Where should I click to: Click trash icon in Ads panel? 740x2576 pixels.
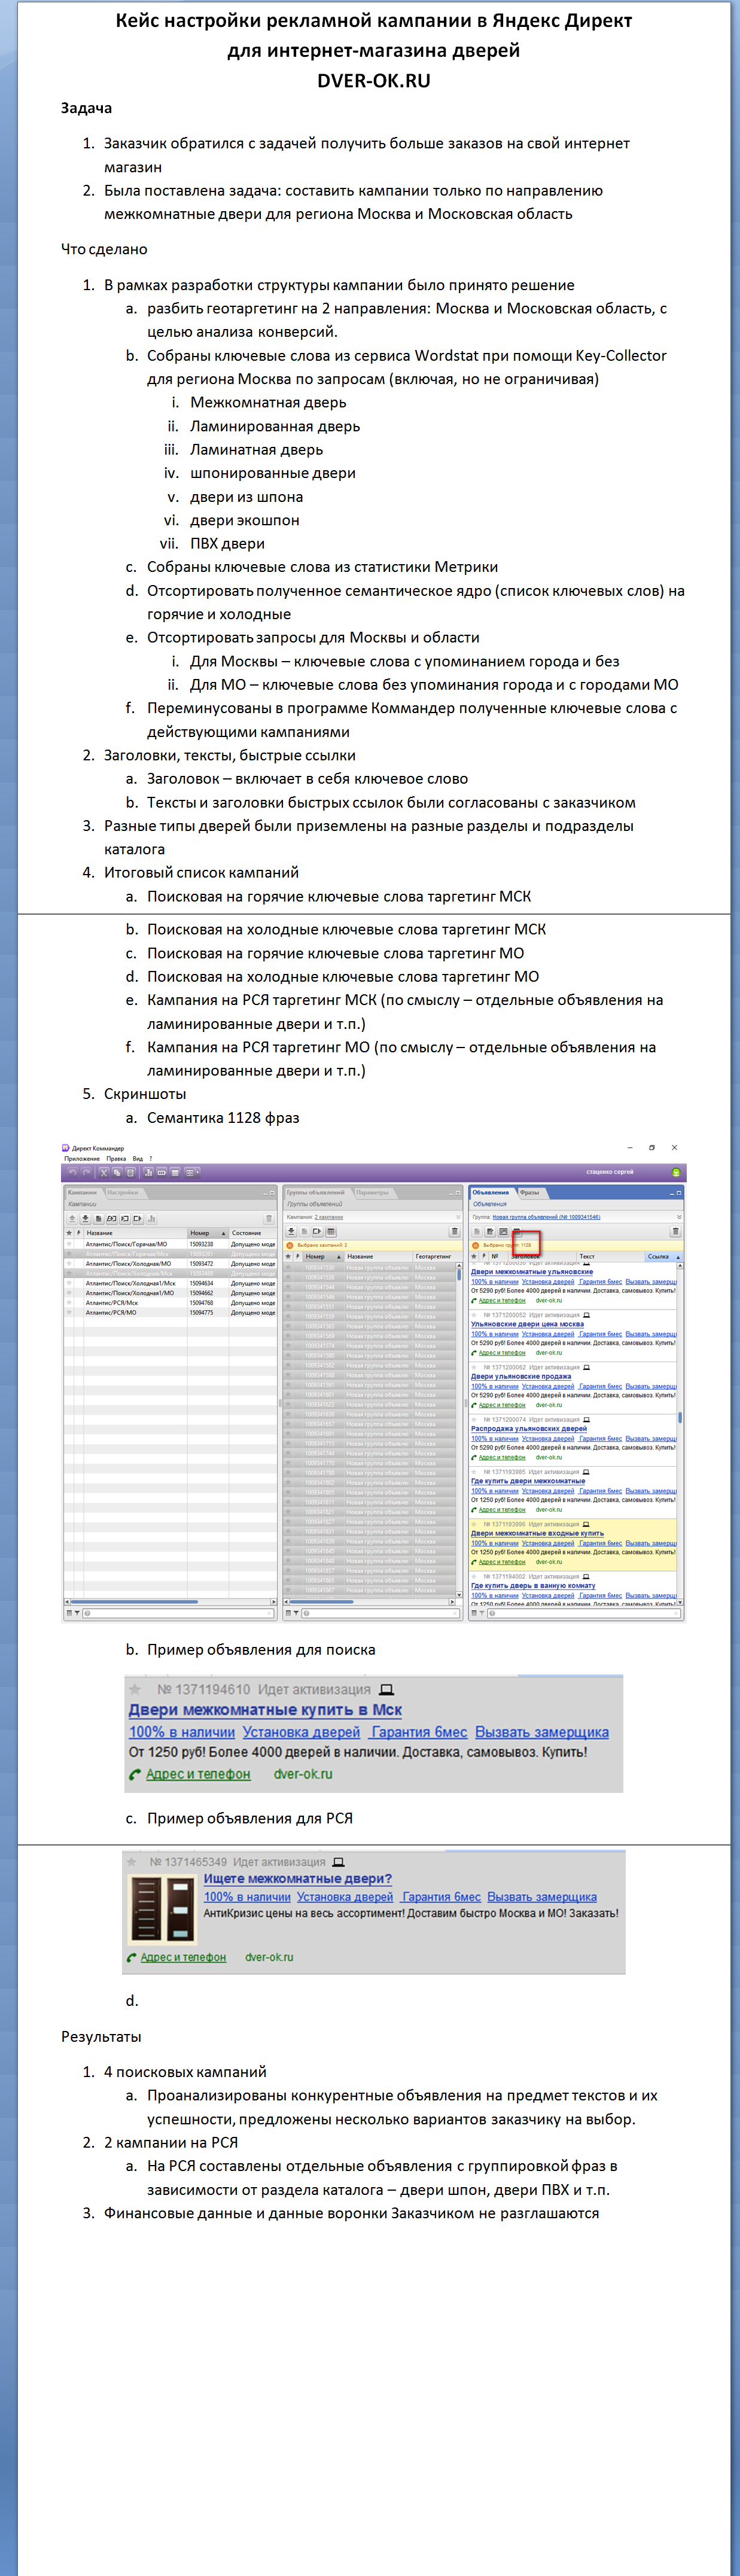coord(676,1231)
